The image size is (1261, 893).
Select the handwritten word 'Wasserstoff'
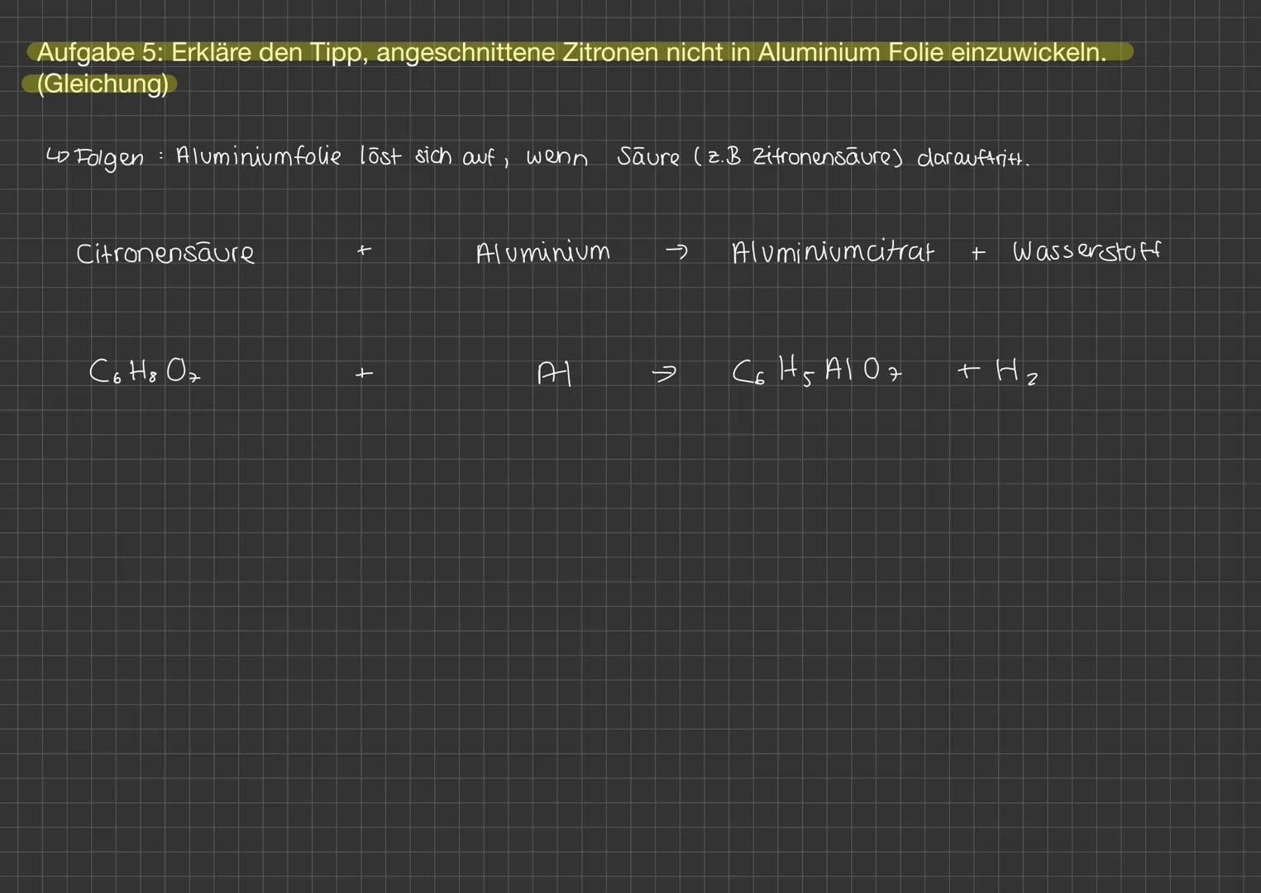[1086, 251]
